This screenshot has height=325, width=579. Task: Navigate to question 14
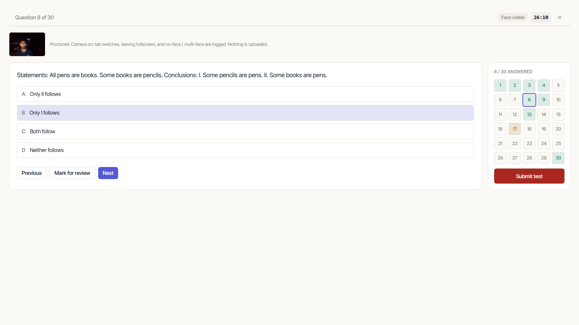click(x=544, y=115)
